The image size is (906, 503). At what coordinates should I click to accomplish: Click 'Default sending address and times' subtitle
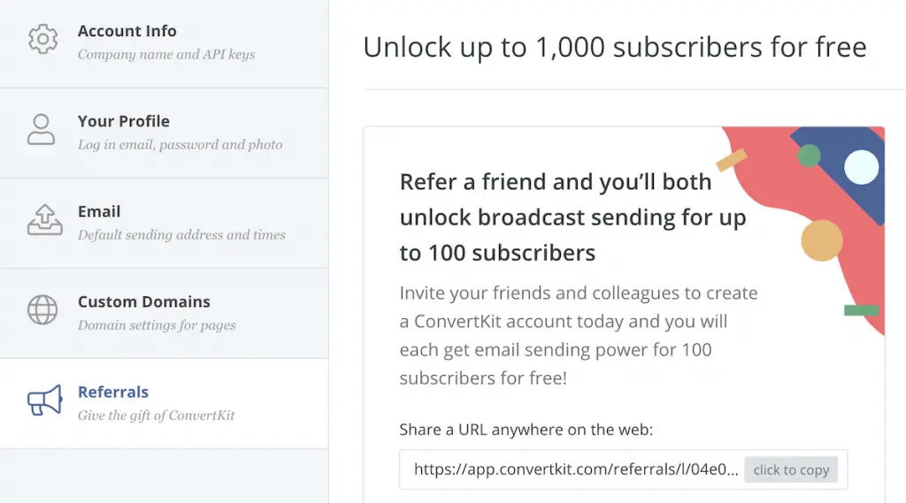[x=181, y=234]
